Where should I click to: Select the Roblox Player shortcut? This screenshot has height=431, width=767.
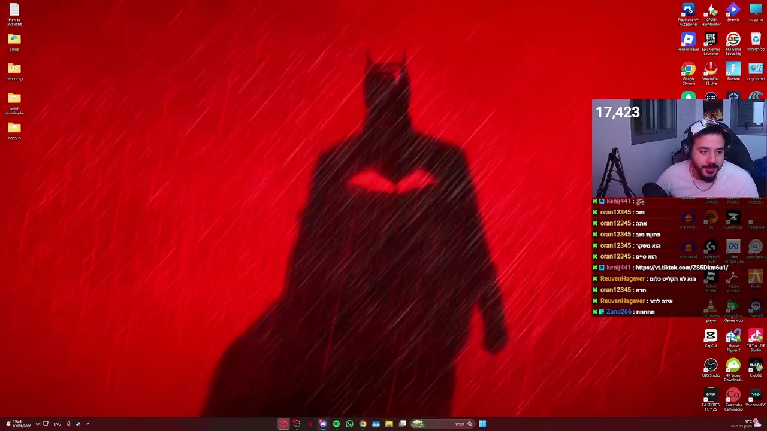coord(688,43)
